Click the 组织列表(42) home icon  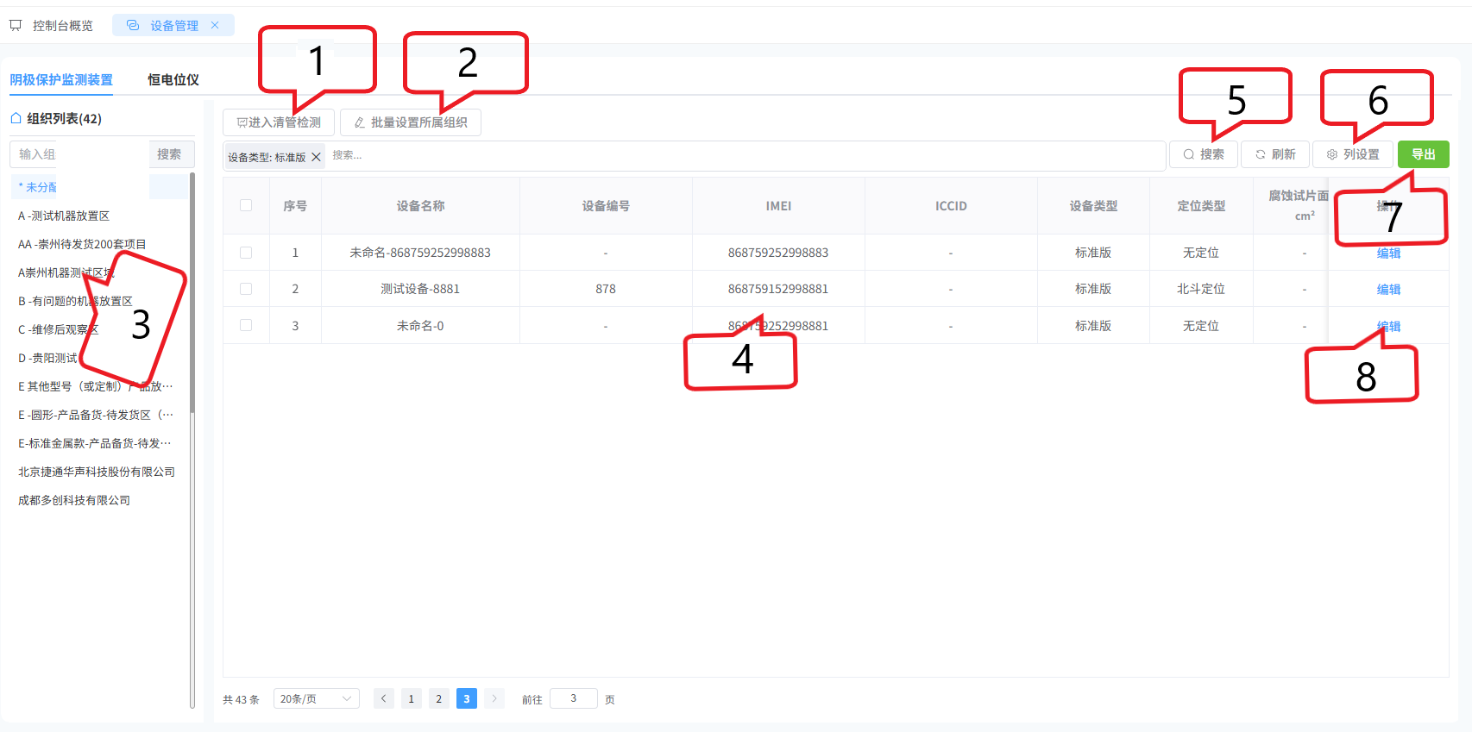16,118
